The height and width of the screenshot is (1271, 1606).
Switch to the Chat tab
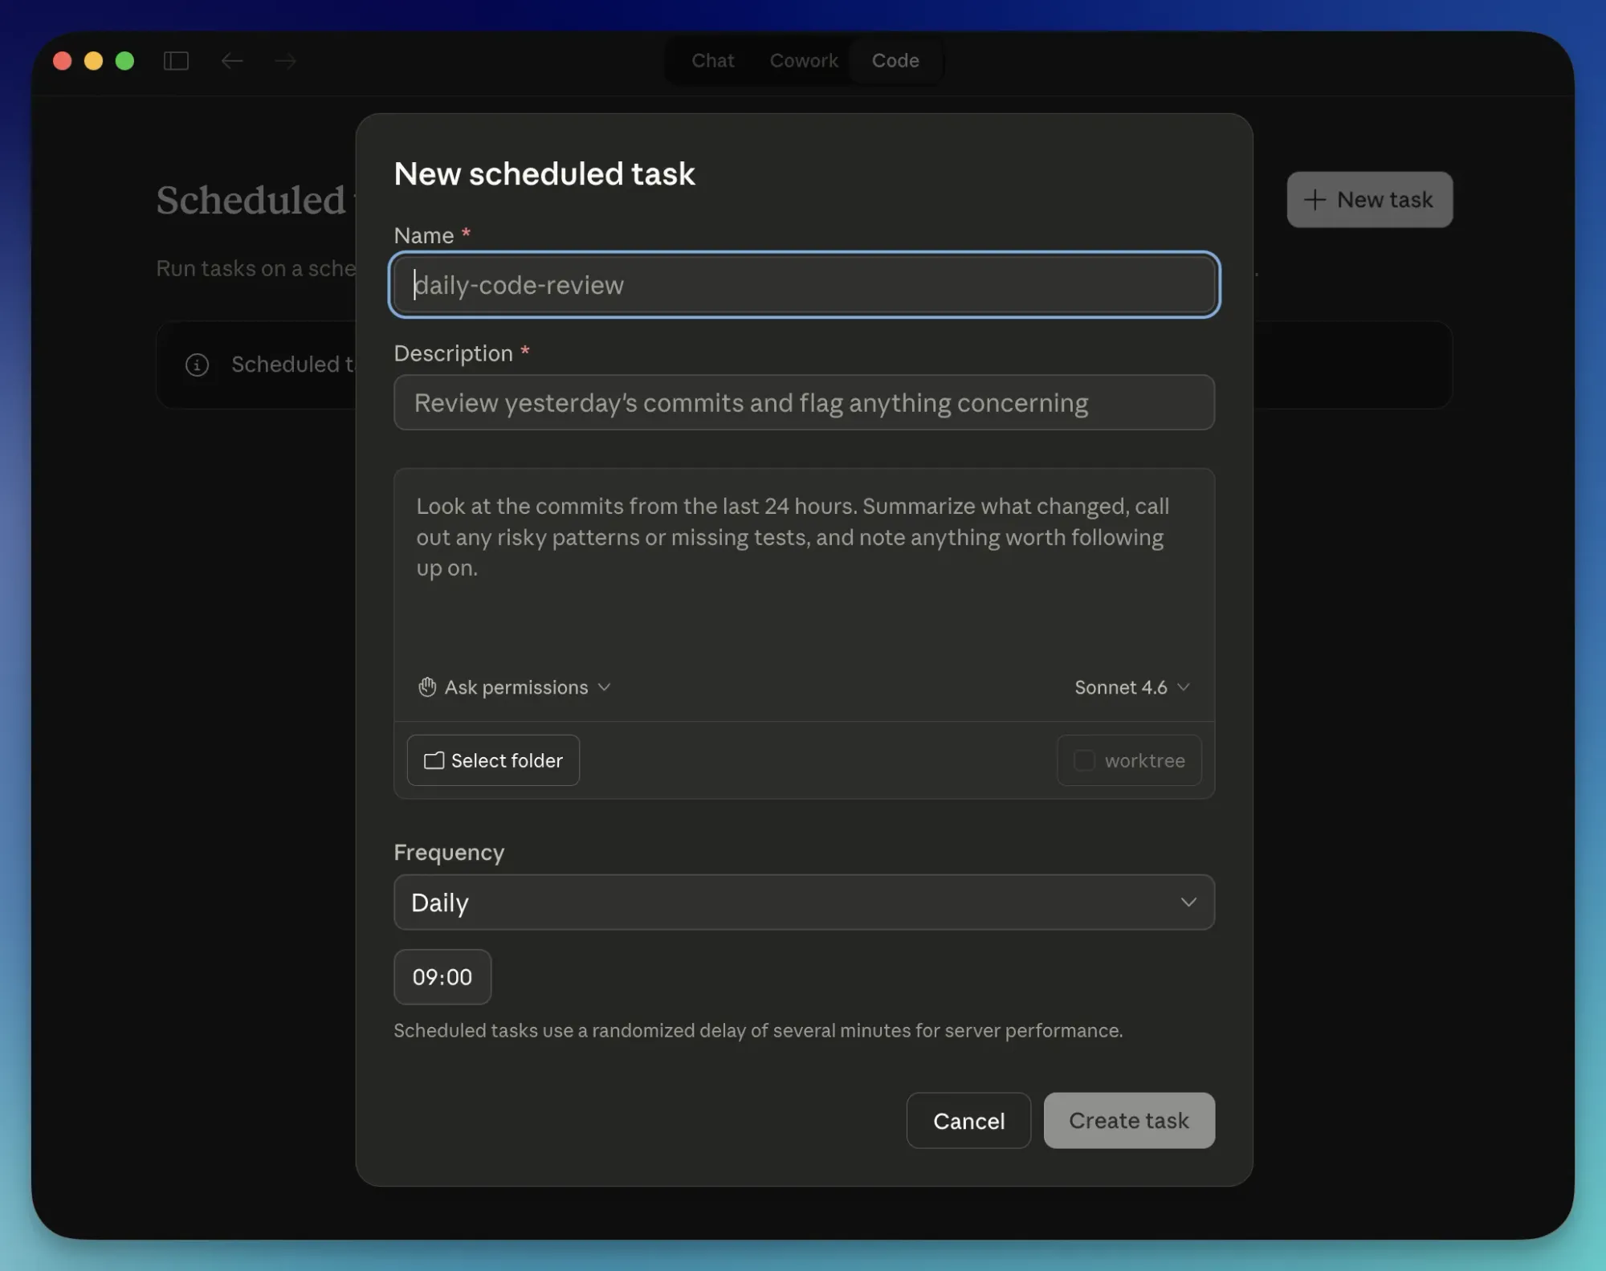[x=712, y=61]
